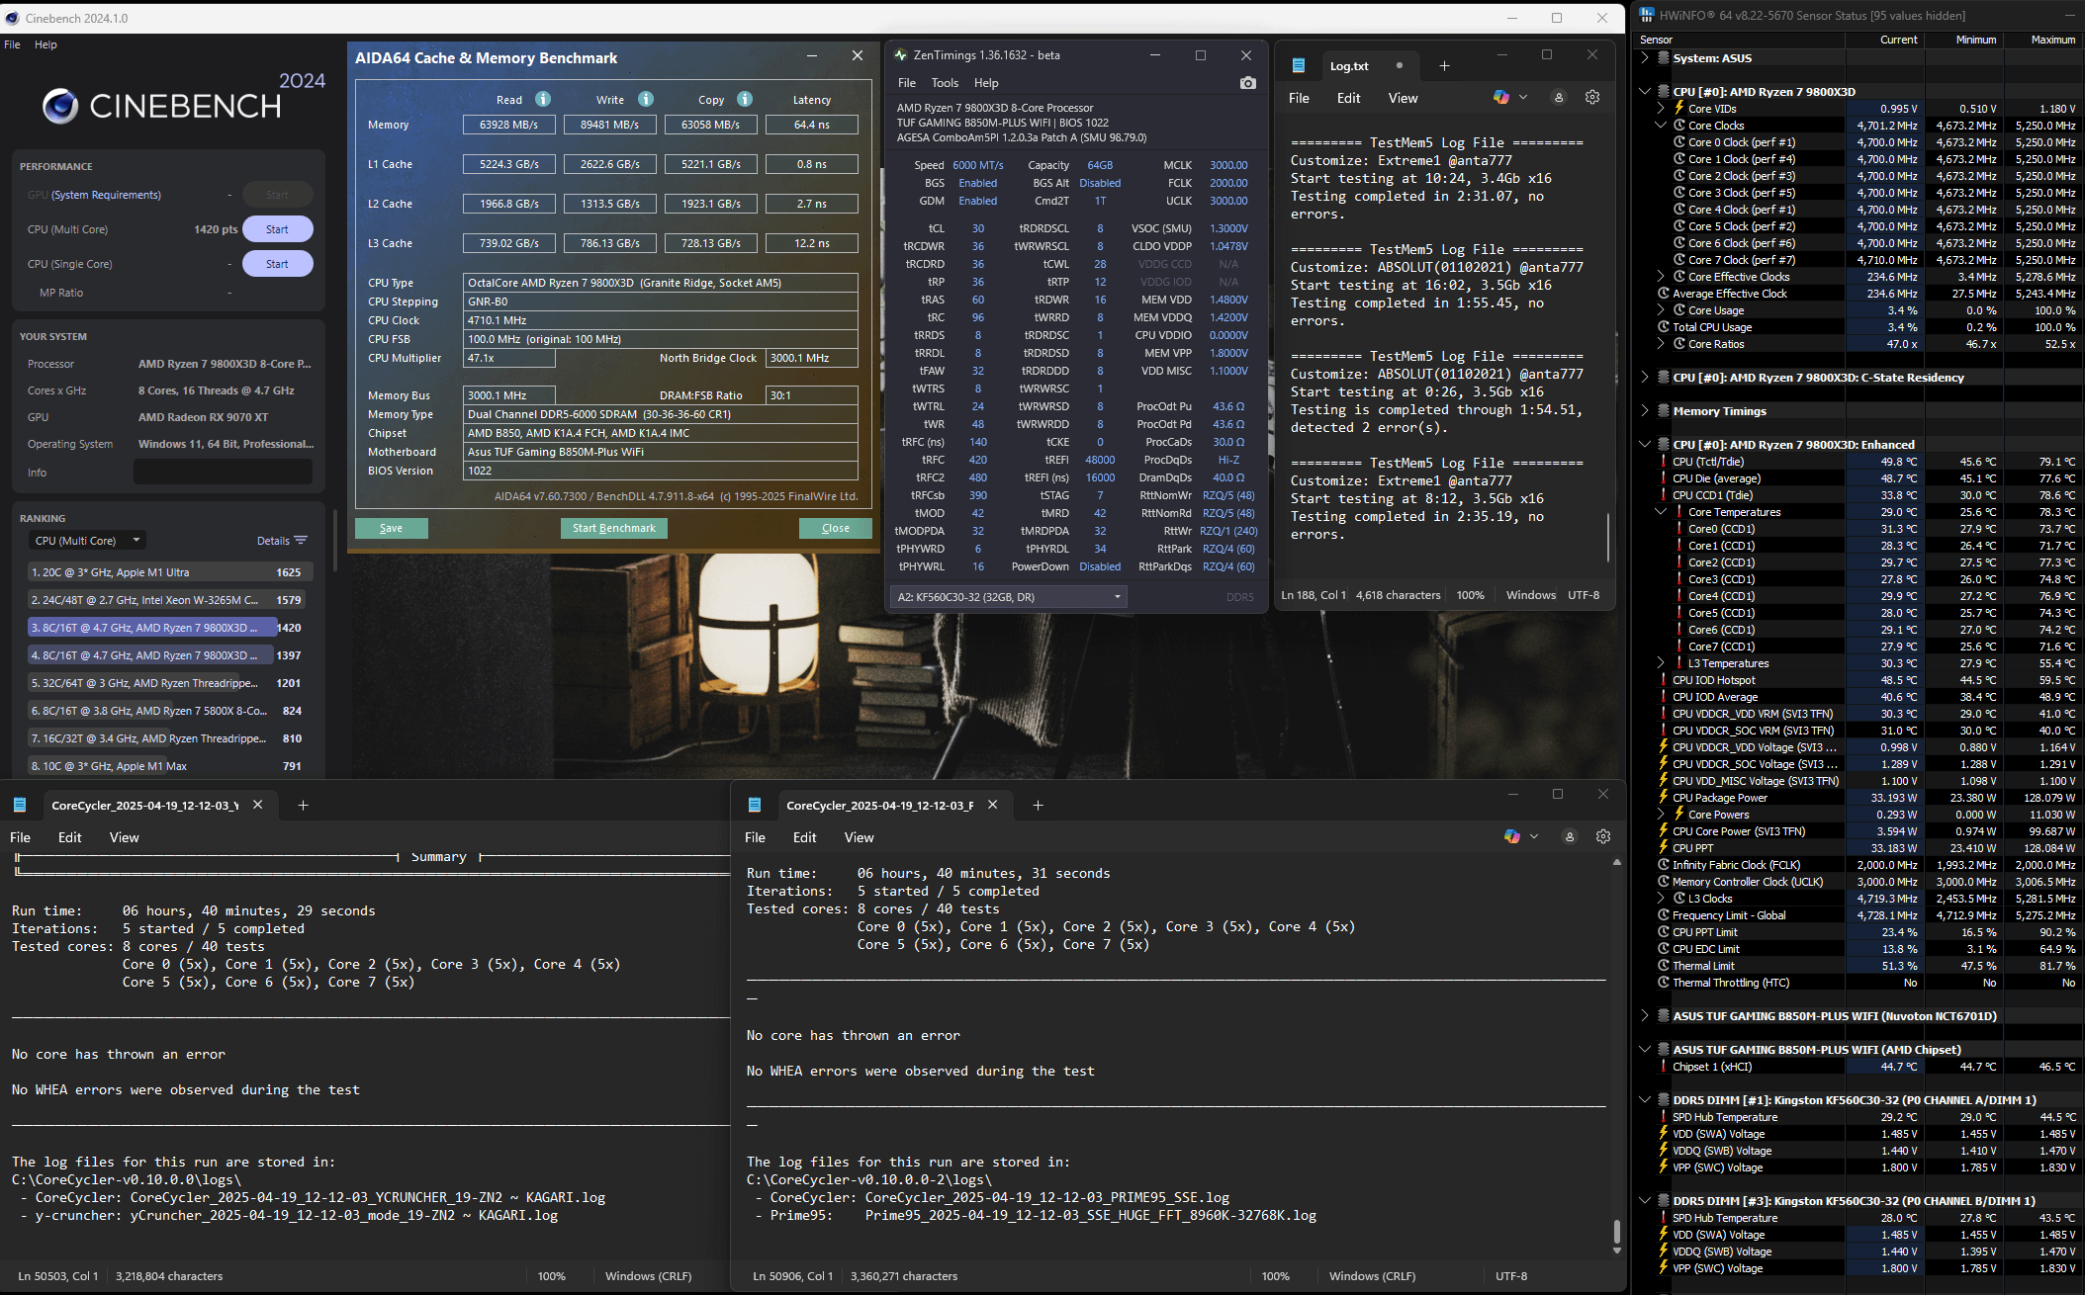Collapse the Core Clocks group in HWiNFO
Viewport: 2085px width, 1295px height.
tap(1661, 126)
